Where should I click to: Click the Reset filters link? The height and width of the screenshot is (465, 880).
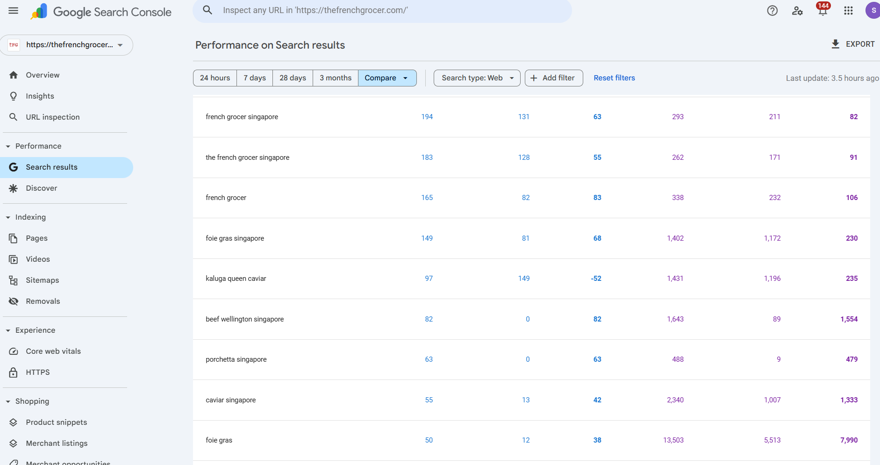click(x=614, y=78)
